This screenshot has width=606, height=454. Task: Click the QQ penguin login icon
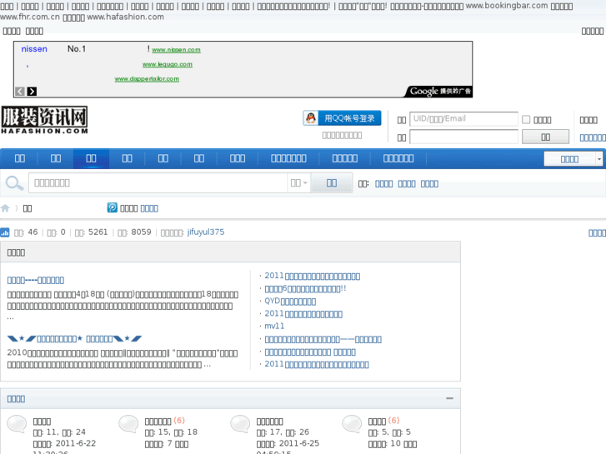[x=311, y=118]
